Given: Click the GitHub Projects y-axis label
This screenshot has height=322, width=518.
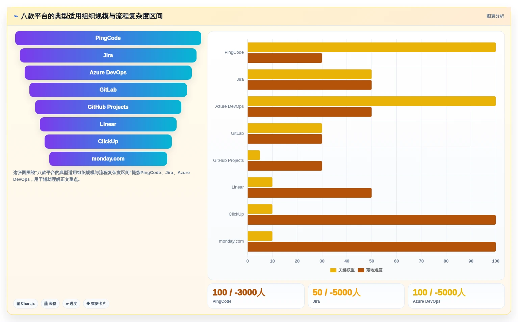Looking at the screenshot, I should [x=228, y=160].
